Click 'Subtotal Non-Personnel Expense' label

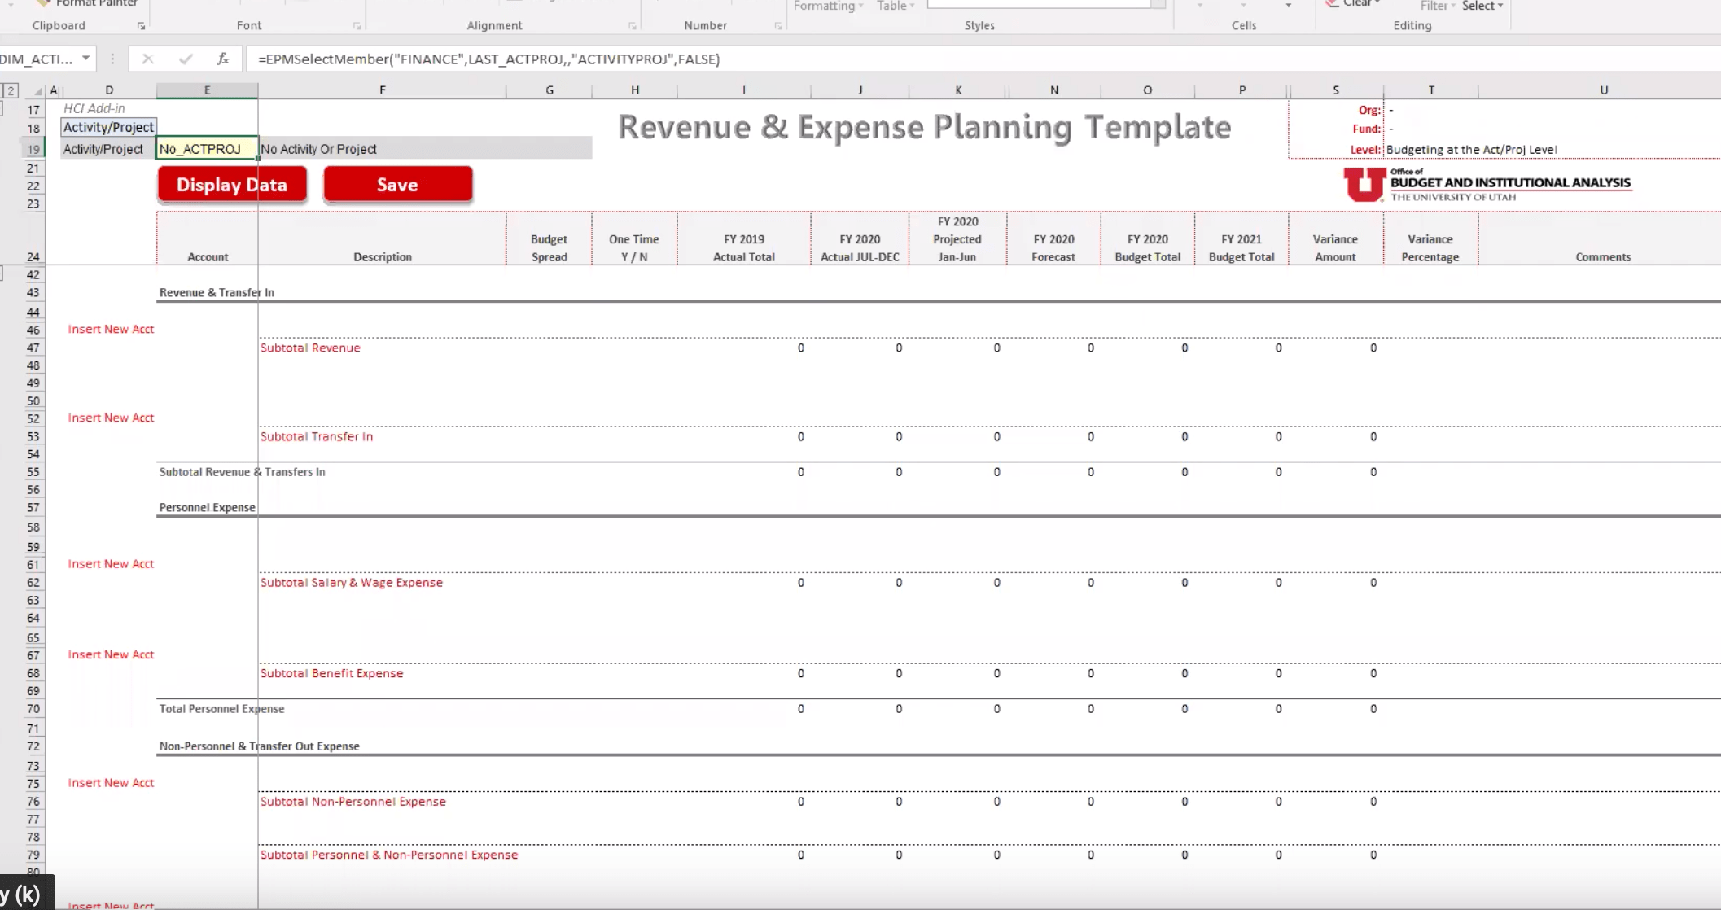[x=353, y=802]
